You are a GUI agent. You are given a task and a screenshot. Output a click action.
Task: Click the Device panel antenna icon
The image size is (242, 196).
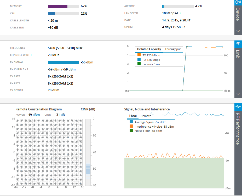[238, 2]
